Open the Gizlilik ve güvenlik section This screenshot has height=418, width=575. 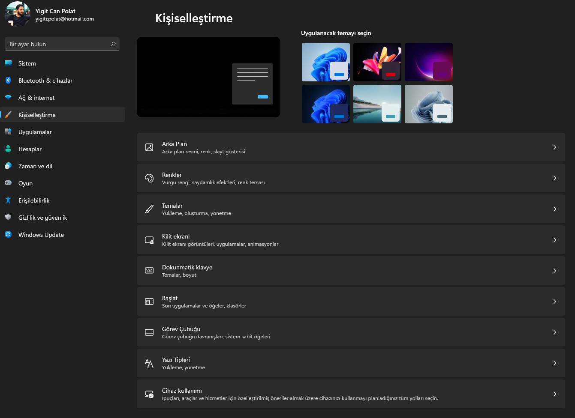[x=42, y=217]
